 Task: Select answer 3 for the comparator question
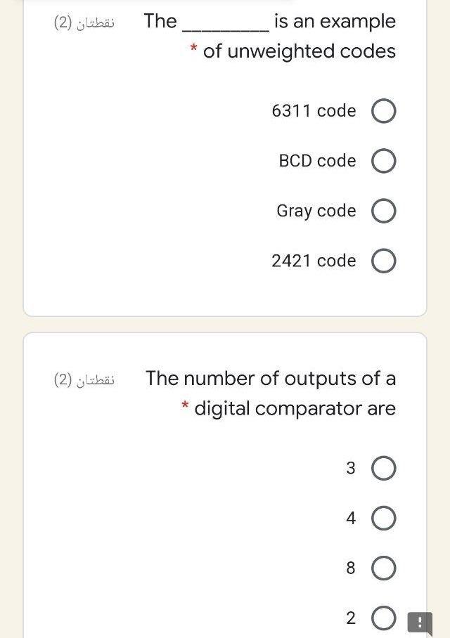point(384,468)
